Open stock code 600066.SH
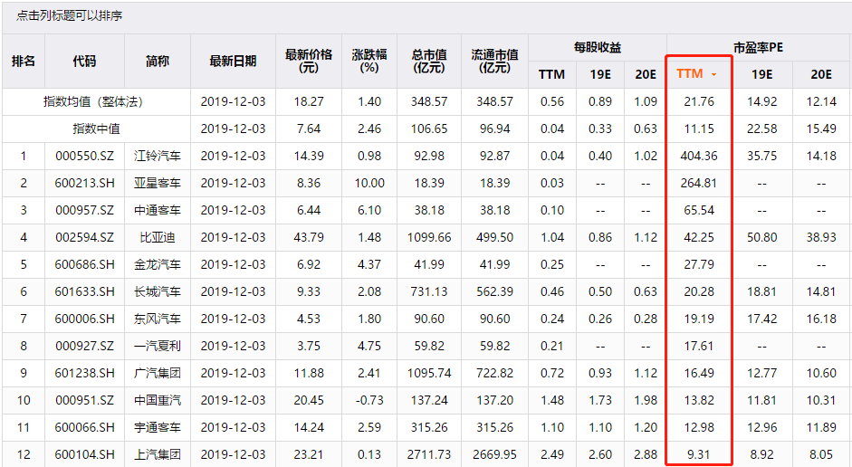The image size is (852, 467). [x=84, y=427]
